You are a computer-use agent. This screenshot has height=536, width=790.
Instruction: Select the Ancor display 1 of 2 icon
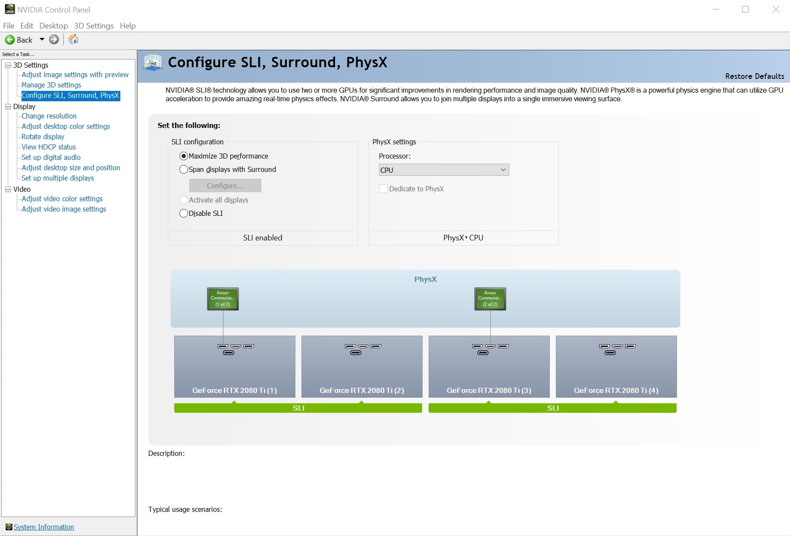coord(223,299)
